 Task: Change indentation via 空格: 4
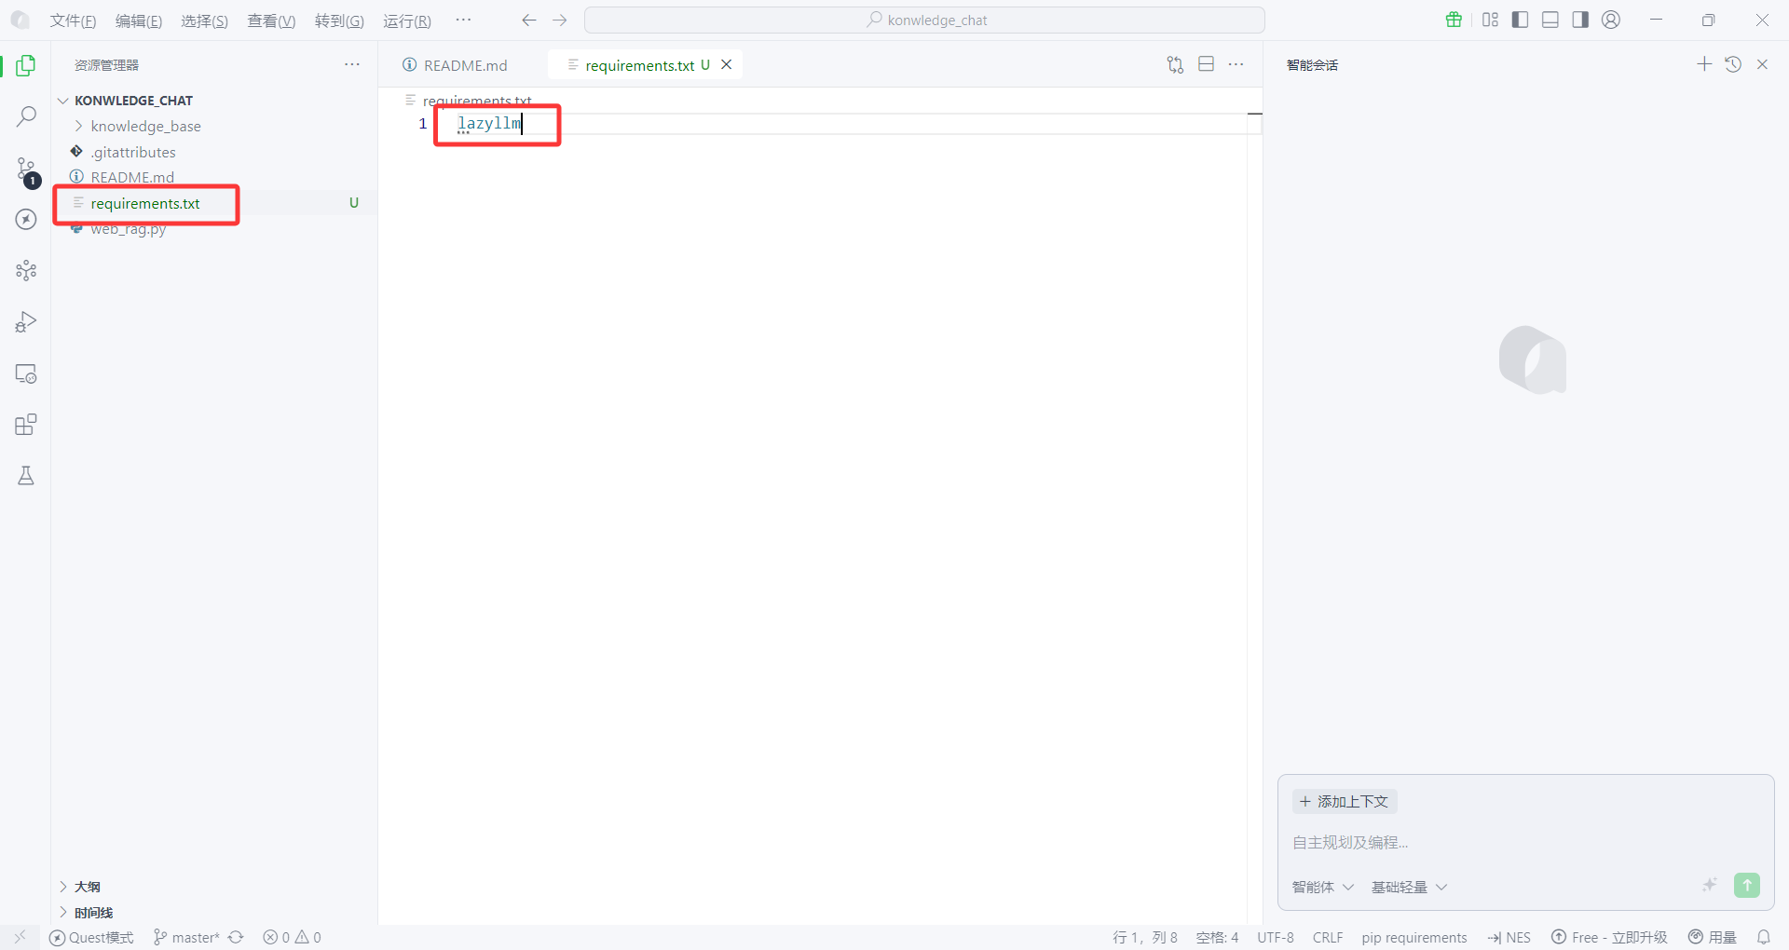tap(1217, 937)
